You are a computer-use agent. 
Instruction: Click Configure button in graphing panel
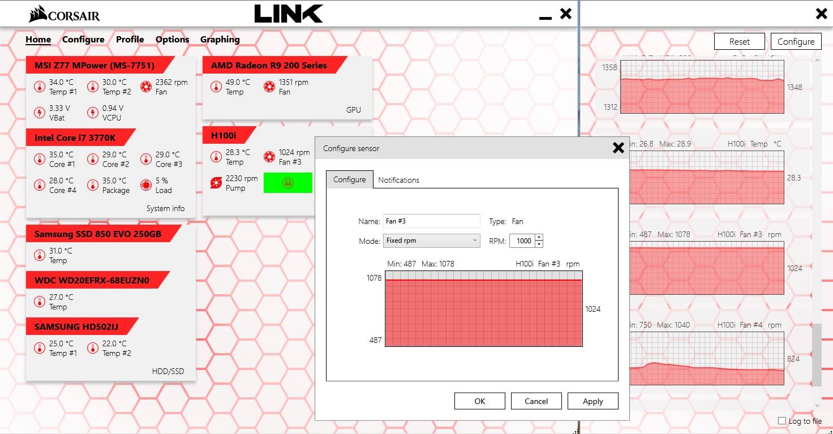796,41
